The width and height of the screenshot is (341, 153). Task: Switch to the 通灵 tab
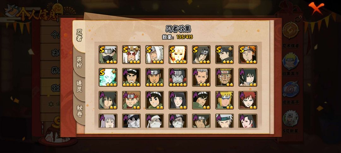79,86
